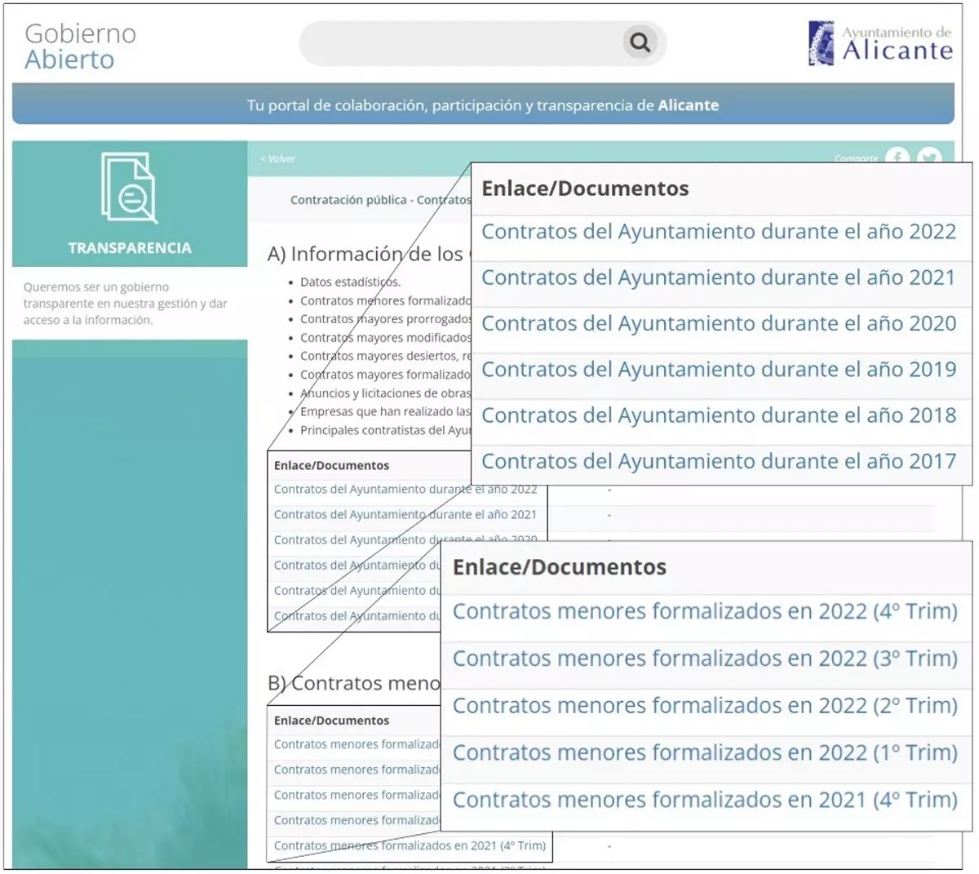The image size is (979, 874).
Task: Click Anuncios y licitaciones de obras bullet
Action: pyautogui.click(x=385, y=393)
